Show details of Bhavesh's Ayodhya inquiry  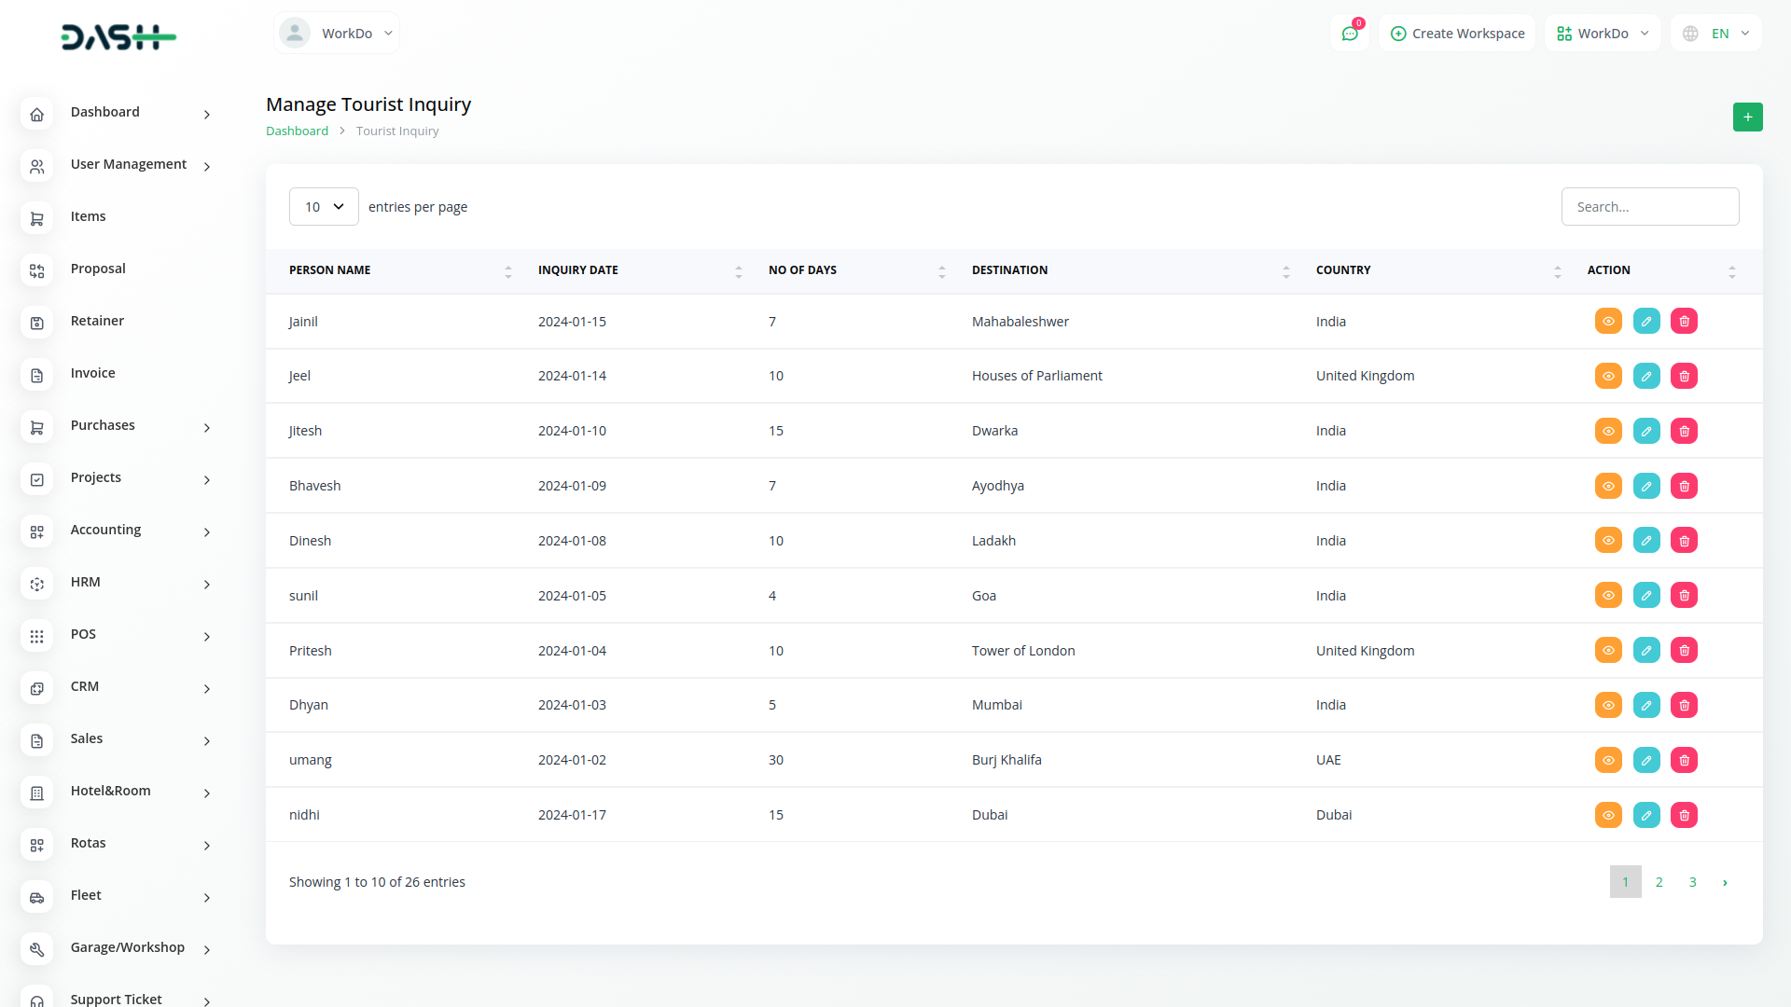pyautogui.click(x=1608, y=487)
